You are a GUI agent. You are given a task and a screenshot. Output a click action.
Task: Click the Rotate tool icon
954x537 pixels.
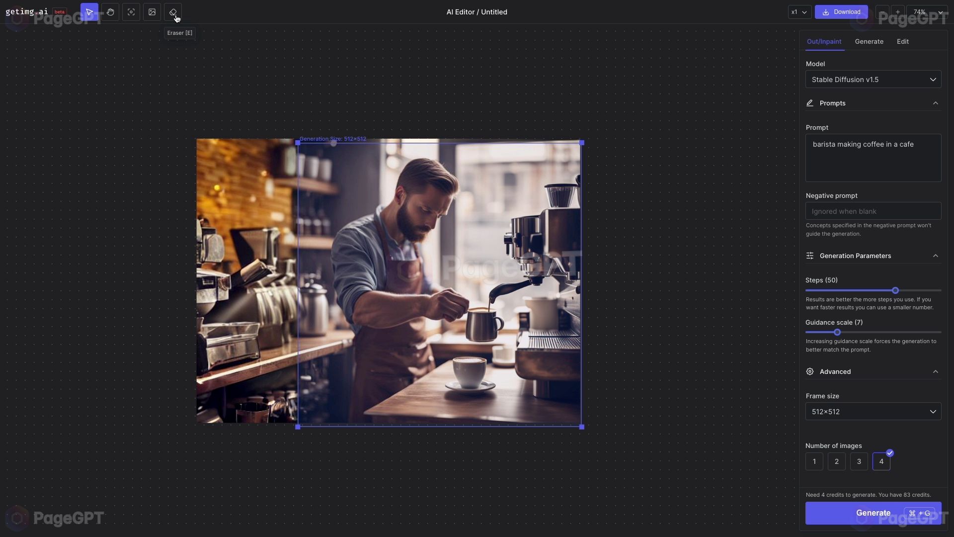pyautogui.click(x=131, y=12)
